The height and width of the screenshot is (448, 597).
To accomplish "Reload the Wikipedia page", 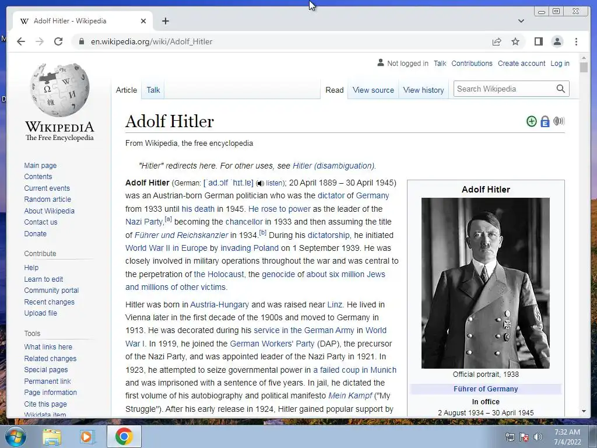I will tap(58, 41).
